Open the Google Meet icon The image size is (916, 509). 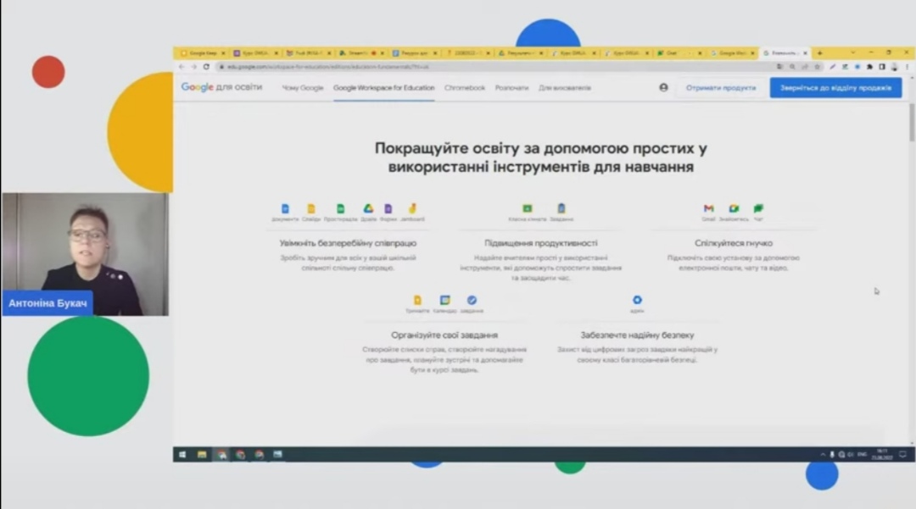coord(734,208)
